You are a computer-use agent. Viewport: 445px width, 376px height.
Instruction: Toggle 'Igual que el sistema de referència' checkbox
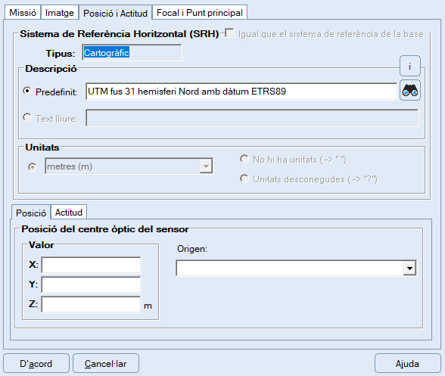(229, 33)
